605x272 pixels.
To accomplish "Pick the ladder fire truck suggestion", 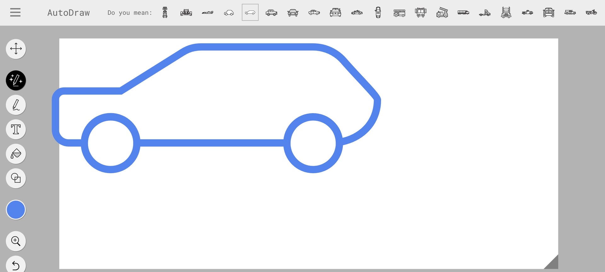I will [442, 13].
